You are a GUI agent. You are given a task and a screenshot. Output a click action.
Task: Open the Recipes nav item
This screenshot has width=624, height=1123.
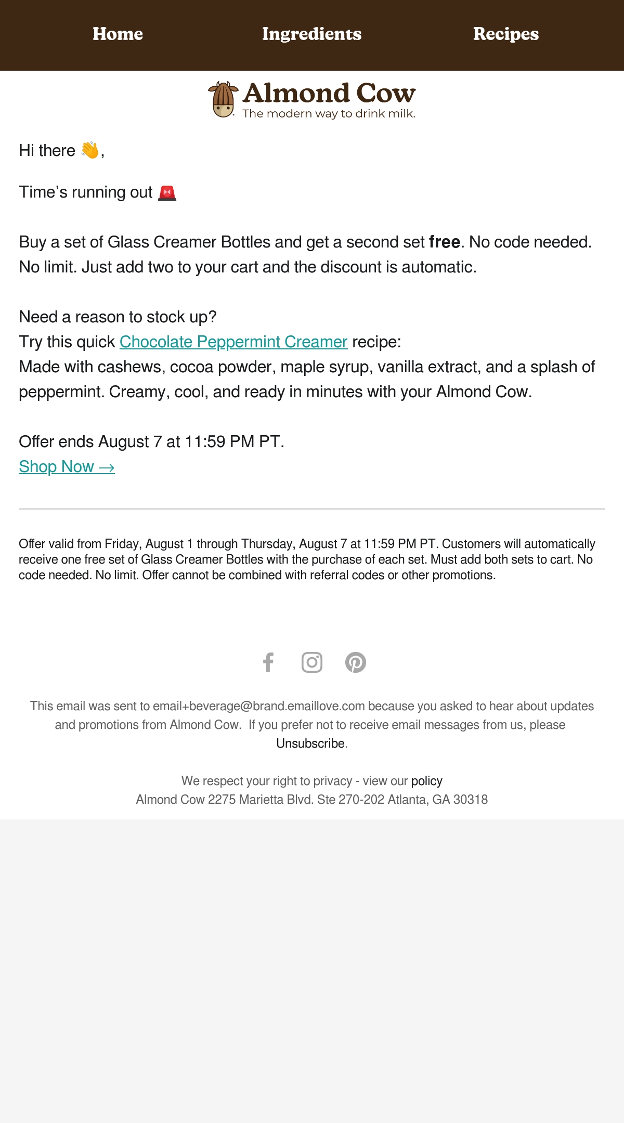point(506,34)
